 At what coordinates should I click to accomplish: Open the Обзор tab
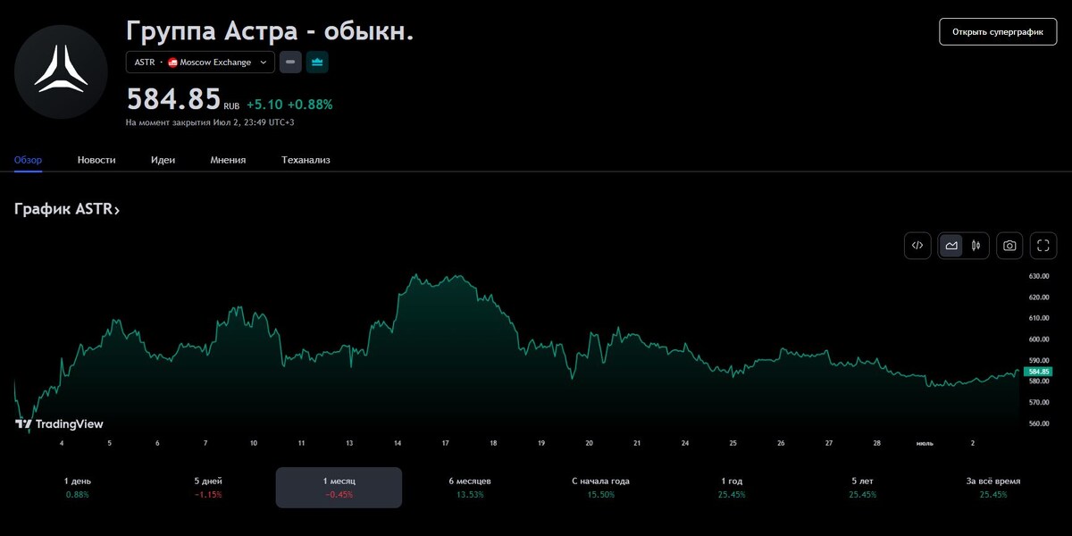[x=28, y=160]
